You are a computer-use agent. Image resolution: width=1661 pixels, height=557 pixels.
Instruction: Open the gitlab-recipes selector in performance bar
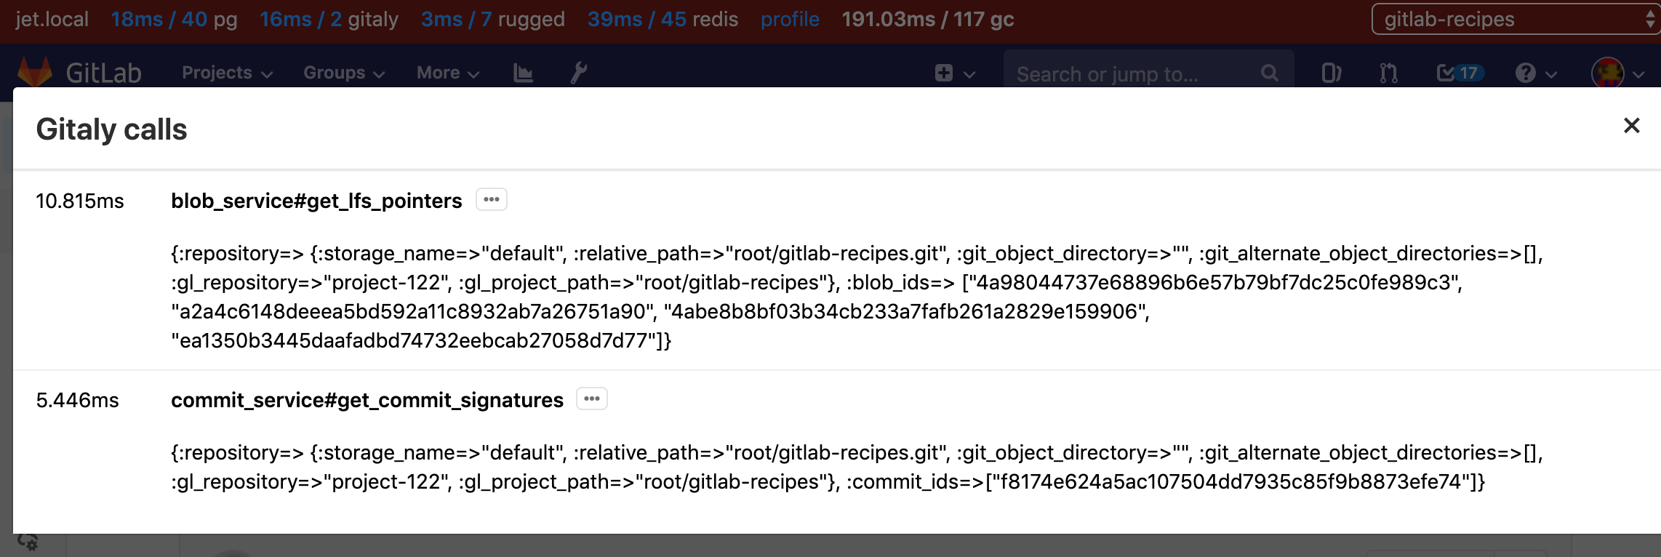pyautogui.click(x=1514, y=20)
